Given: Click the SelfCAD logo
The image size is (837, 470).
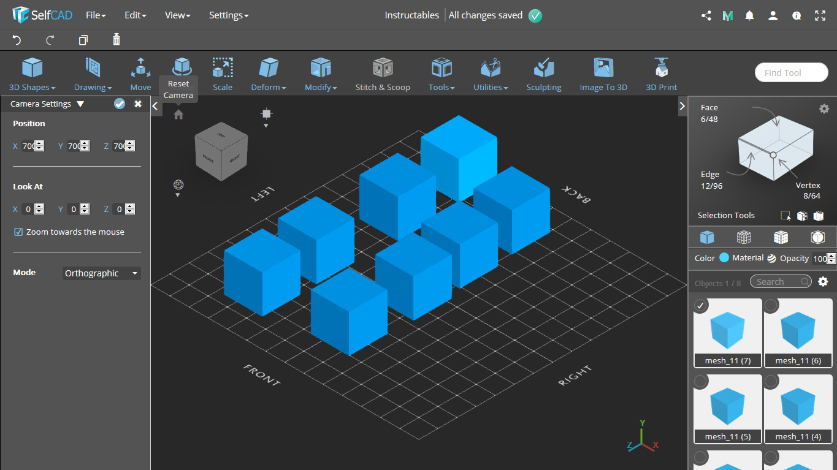Looking at the screenshot, I should (42, 15).
